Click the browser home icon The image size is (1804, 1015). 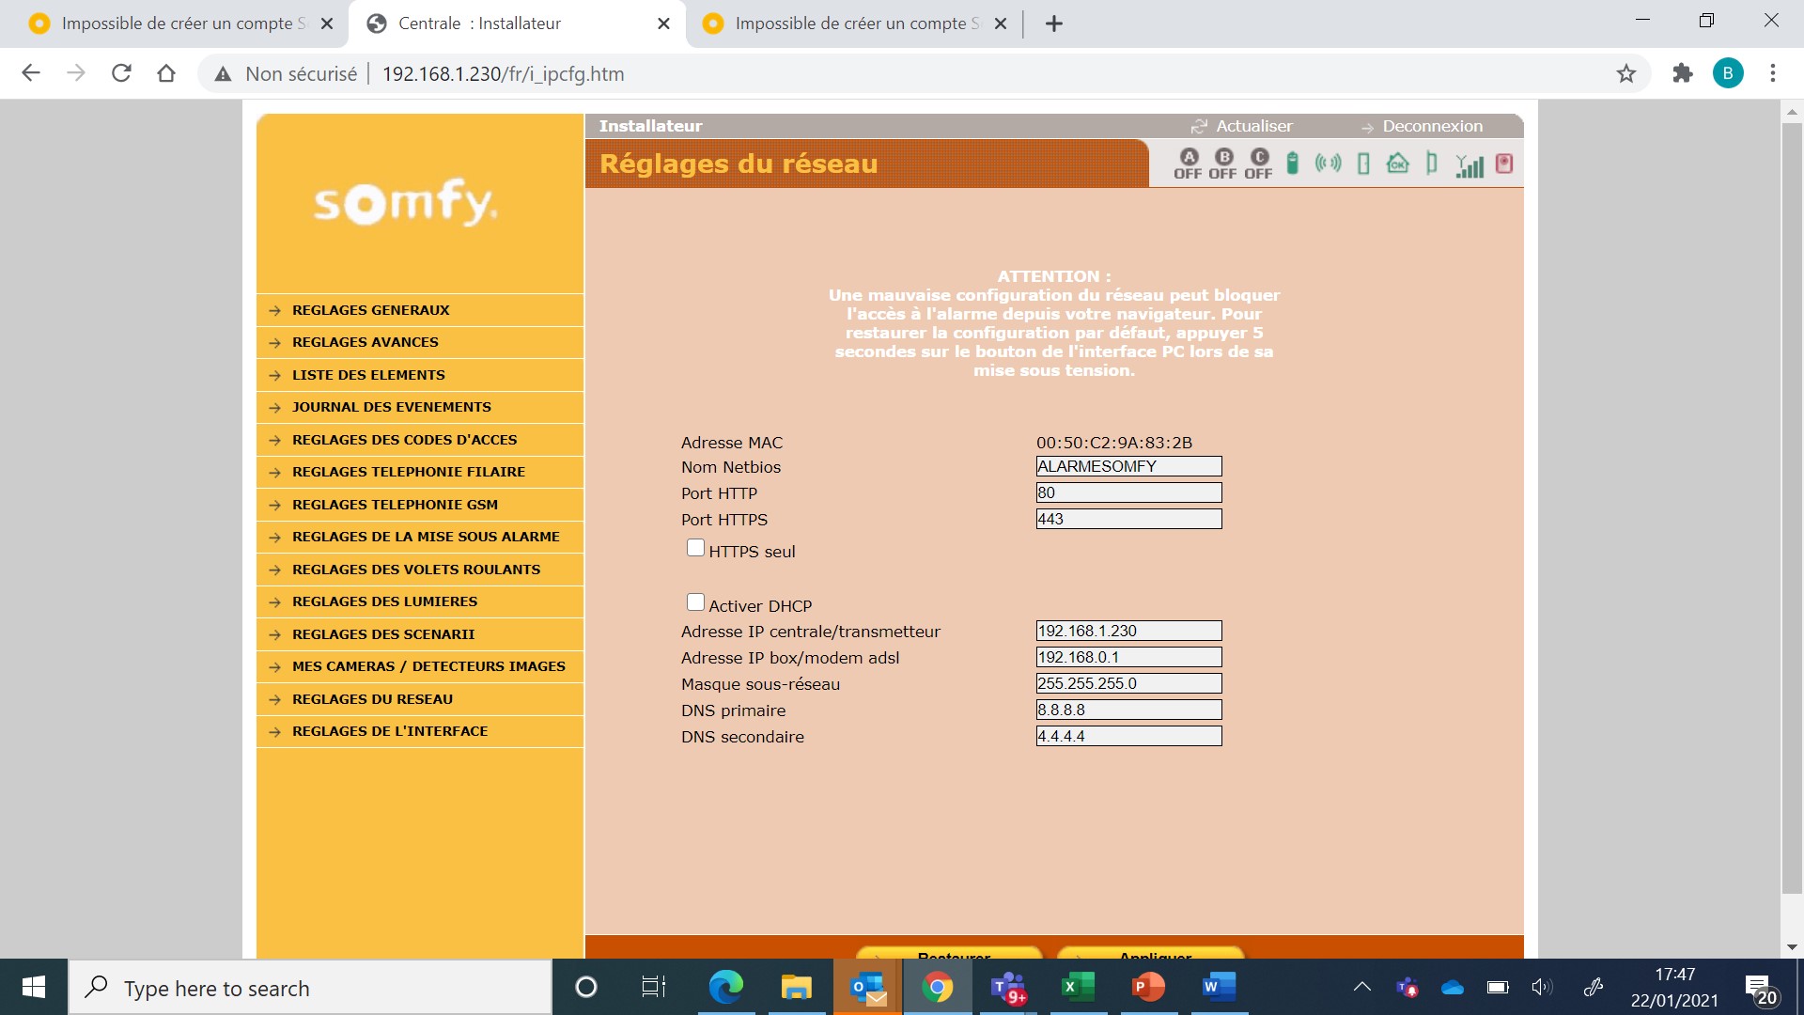166,73
